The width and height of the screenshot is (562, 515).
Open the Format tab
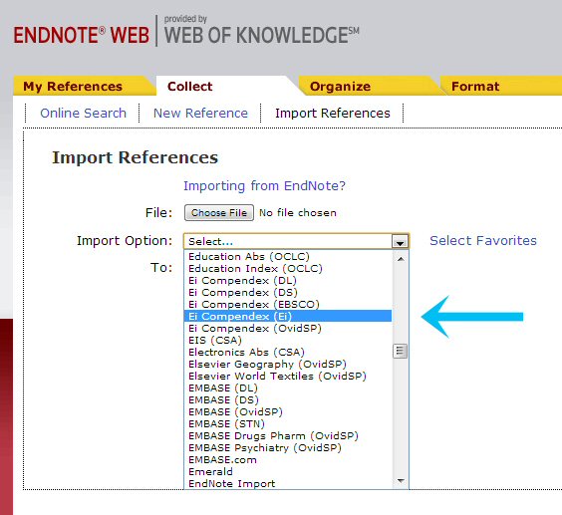pyautogui.click(x=475, y=87)
